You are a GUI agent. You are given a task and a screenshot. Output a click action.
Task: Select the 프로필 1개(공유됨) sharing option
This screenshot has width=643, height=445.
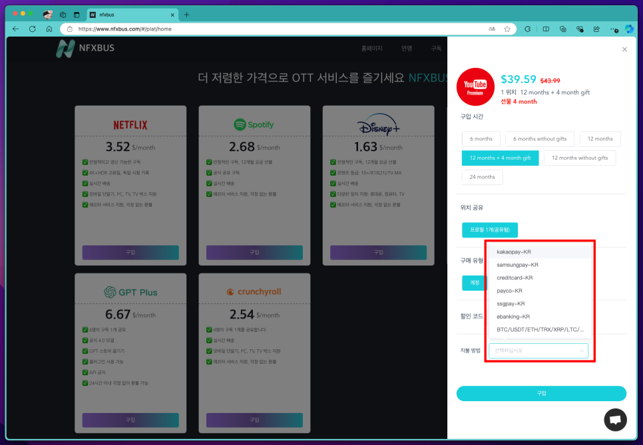coord(490,230)
